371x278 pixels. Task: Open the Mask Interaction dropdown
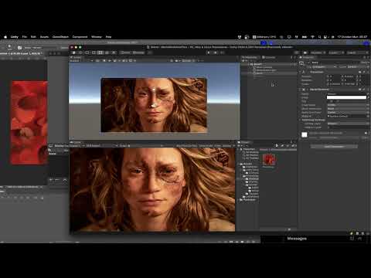(348, 109)
